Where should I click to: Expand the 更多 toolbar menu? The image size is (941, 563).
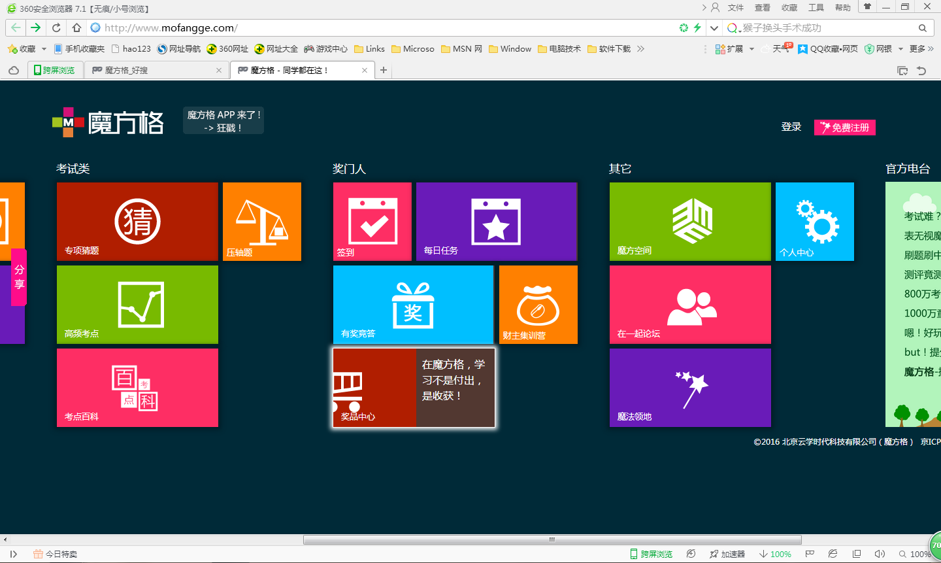point(921,49)
